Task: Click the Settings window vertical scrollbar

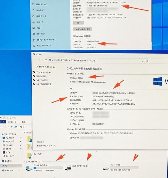Action: (x=151, y=21)
